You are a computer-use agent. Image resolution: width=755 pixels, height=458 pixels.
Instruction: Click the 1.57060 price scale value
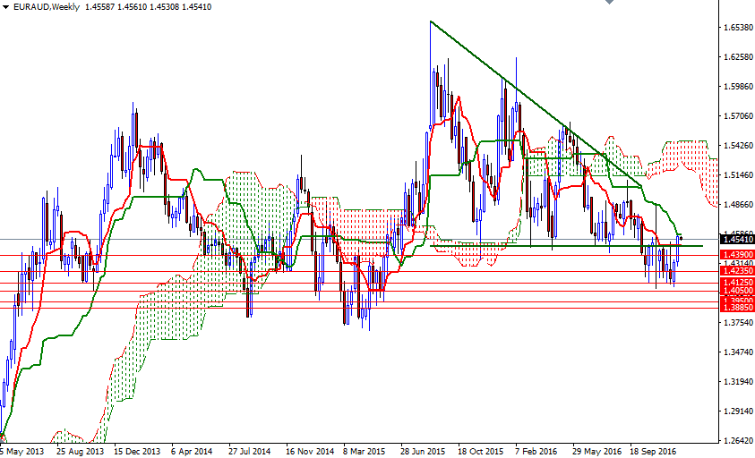pos(739,116)
